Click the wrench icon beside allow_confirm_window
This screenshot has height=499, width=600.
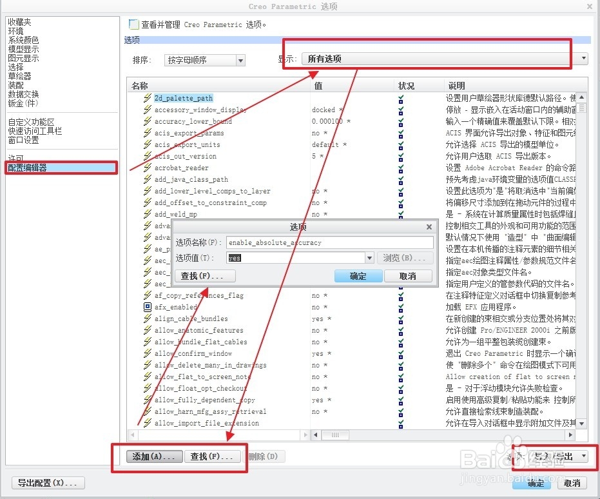pos(147,353)
